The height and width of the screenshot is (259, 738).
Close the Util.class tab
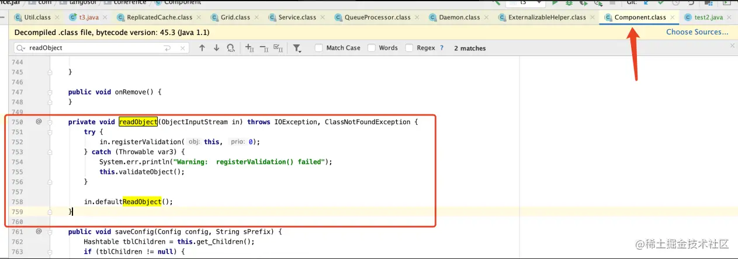point(56,17)
